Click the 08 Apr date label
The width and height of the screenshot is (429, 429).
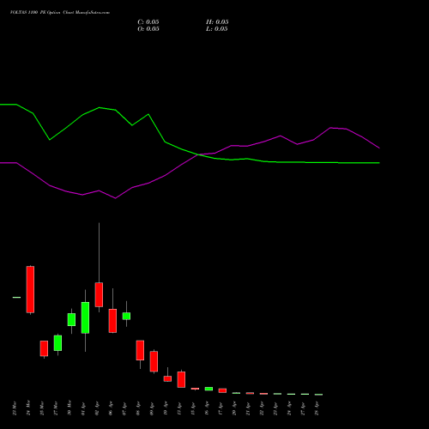click(x=138, y=408)
